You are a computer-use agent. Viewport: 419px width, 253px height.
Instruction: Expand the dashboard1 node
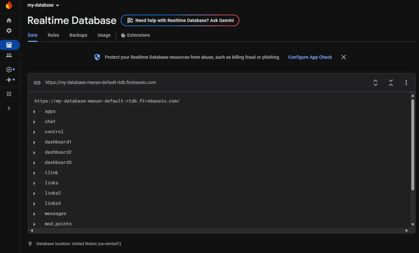point(35,143)
